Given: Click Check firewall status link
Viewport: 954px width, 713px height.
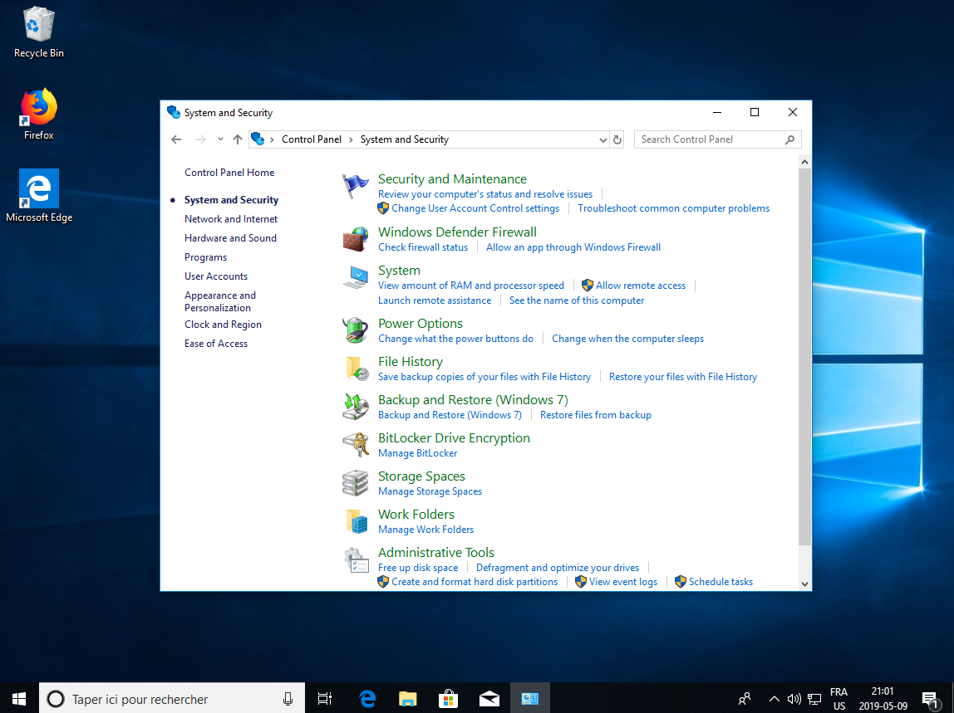Looking at the screenshot, I should tap(423, 247).
